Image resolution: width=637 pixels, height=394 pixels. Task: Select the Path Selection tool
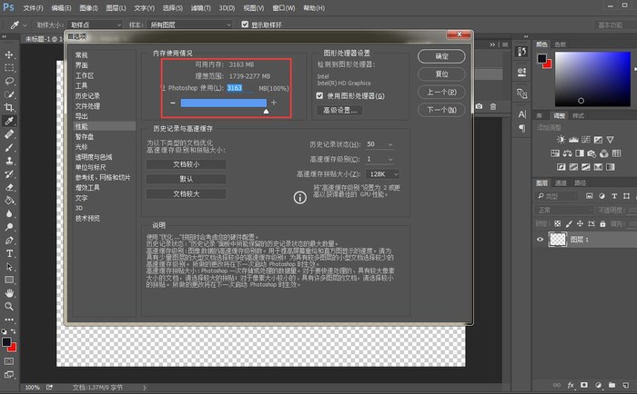9,267
